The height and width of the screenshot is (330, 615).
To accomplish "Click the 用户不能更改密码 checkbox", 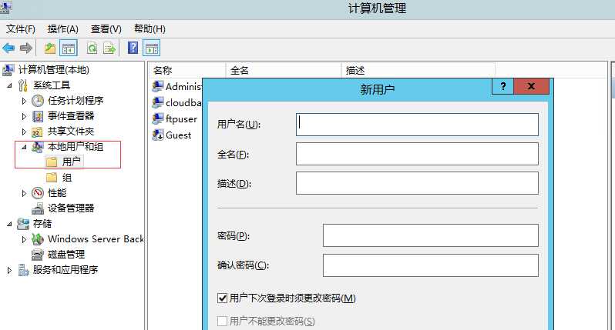I will pyautogui.click(x=222, y=322).
